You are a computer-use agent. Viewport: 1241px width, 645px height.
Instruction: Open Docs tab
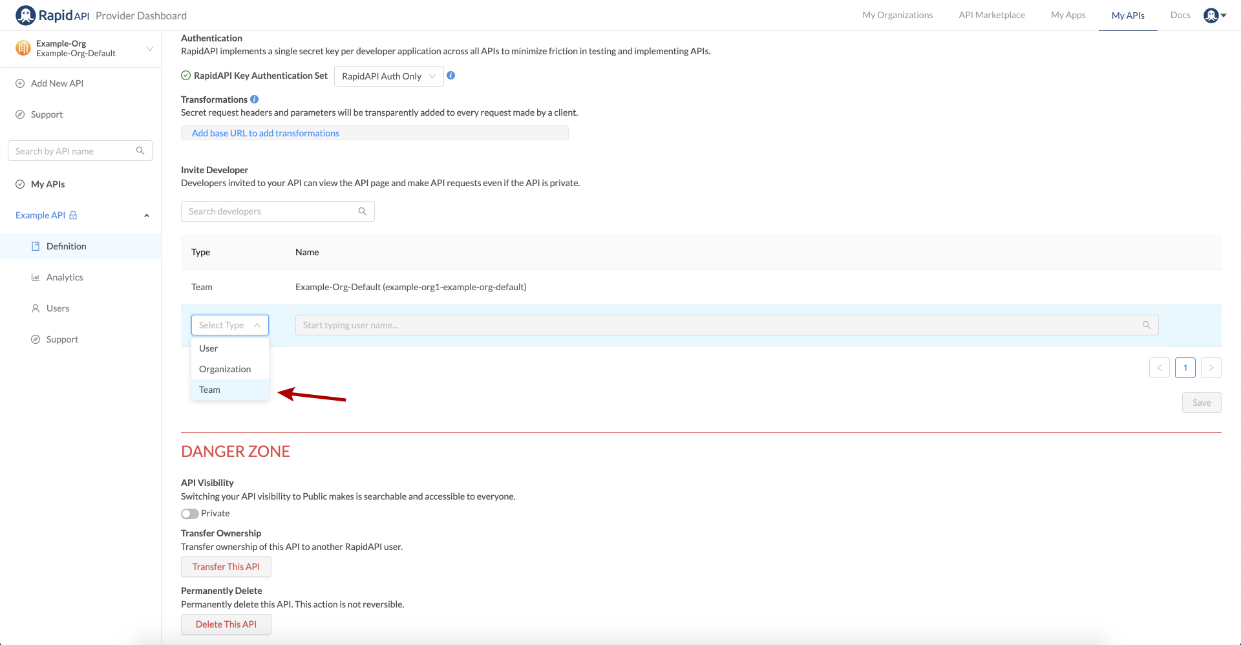coord(1180,15)
